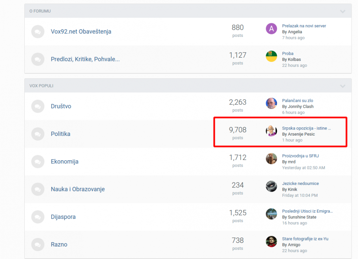
Task: Go to the Politika forum
Action: [61, 134]
